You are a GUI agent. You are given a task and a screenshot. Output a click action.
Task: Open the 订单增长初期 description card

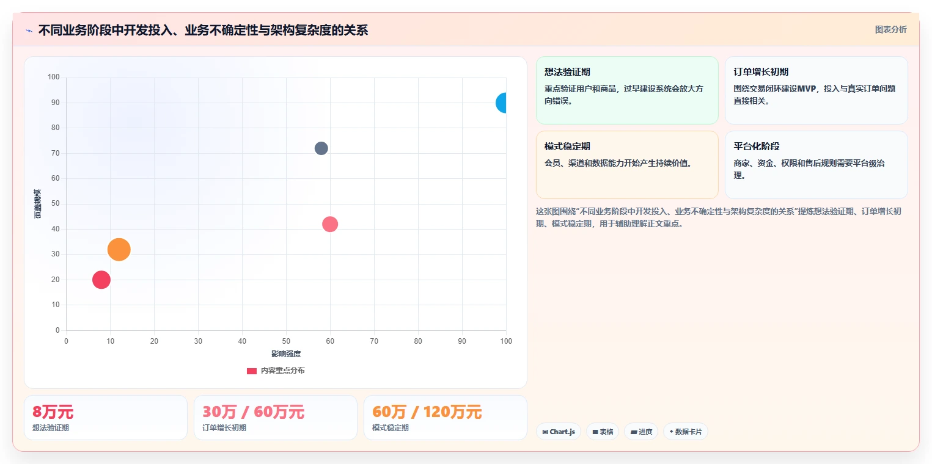[816, 90]
